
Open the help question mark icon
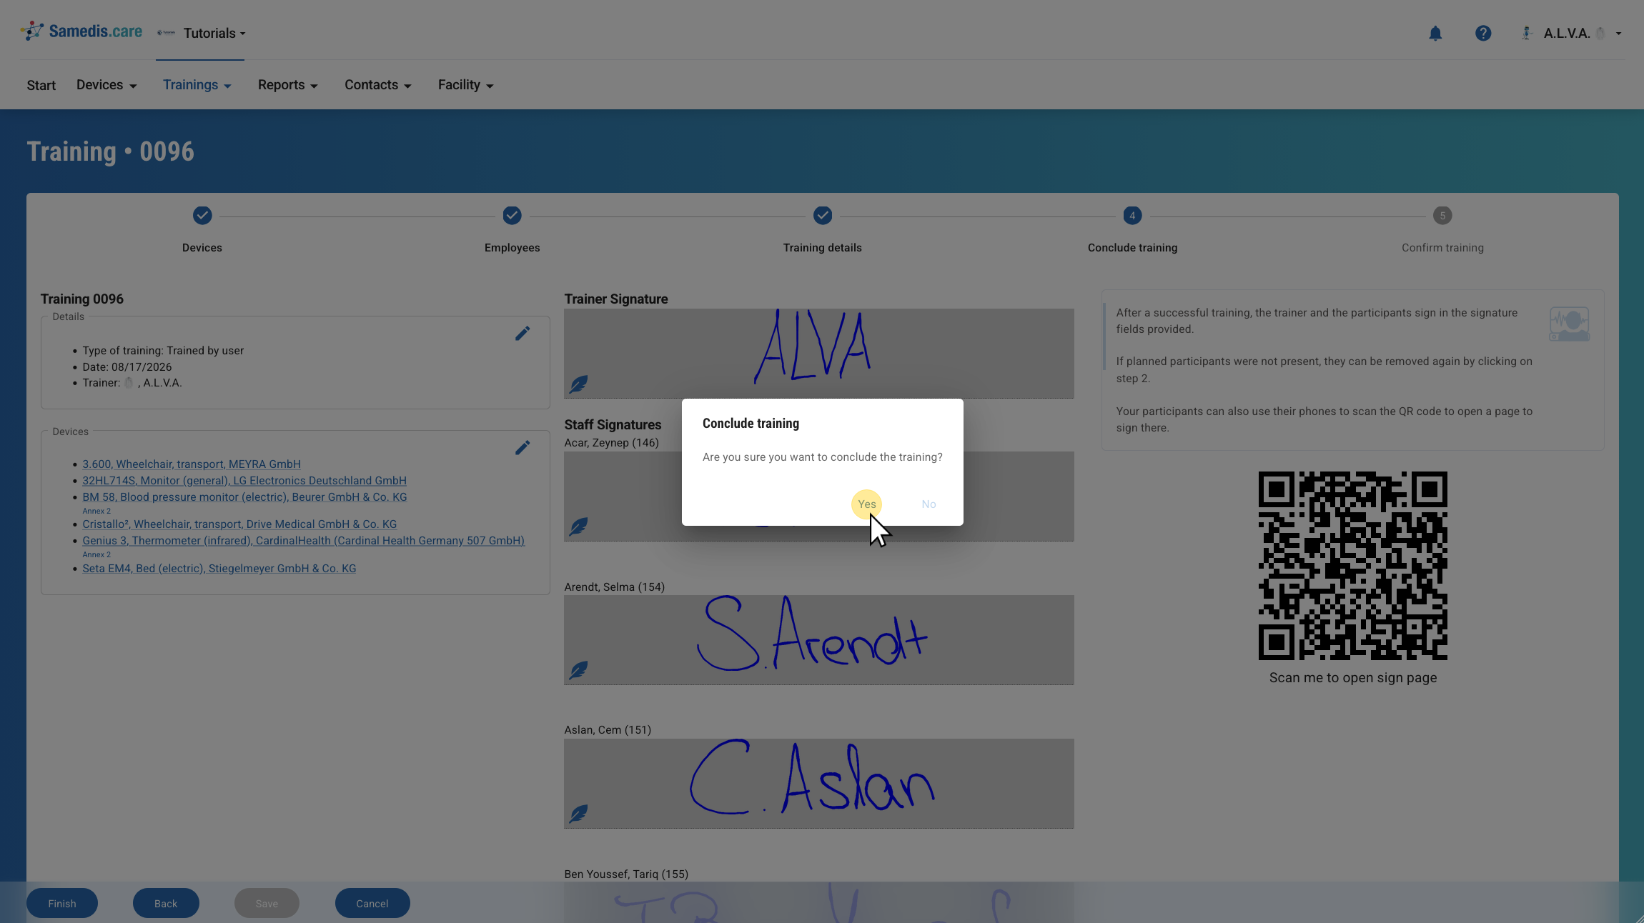(1483, 34)
